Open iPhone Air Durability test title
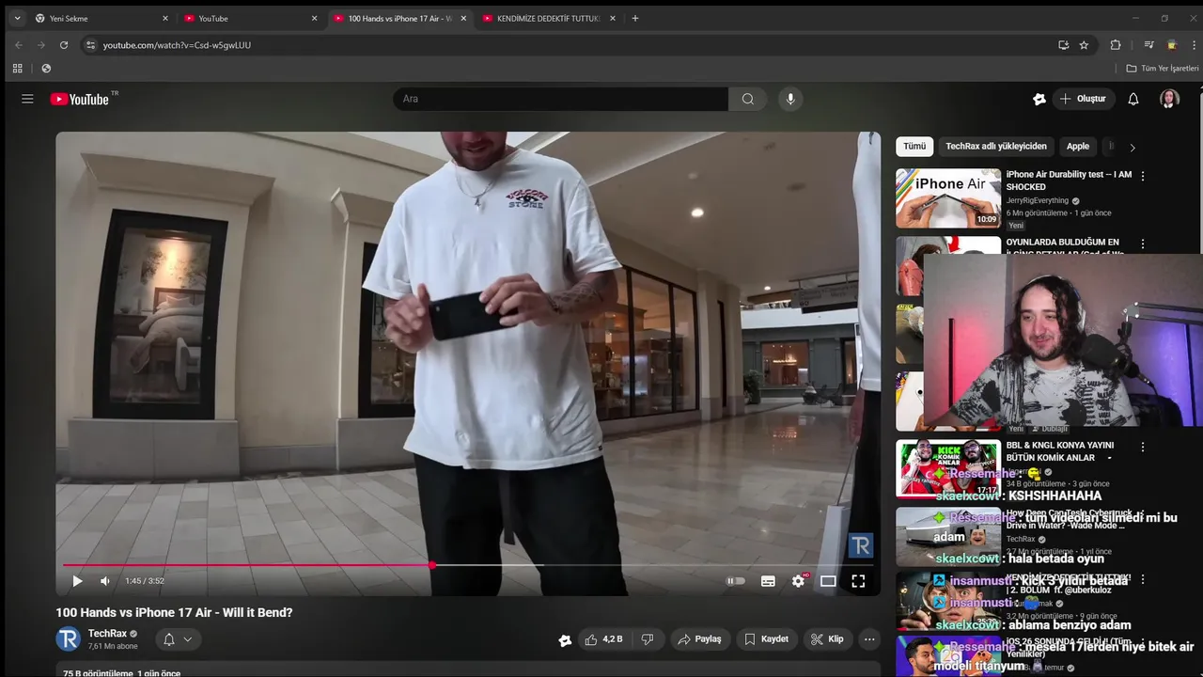The image size is (1203, 677). pos(1070,181)
